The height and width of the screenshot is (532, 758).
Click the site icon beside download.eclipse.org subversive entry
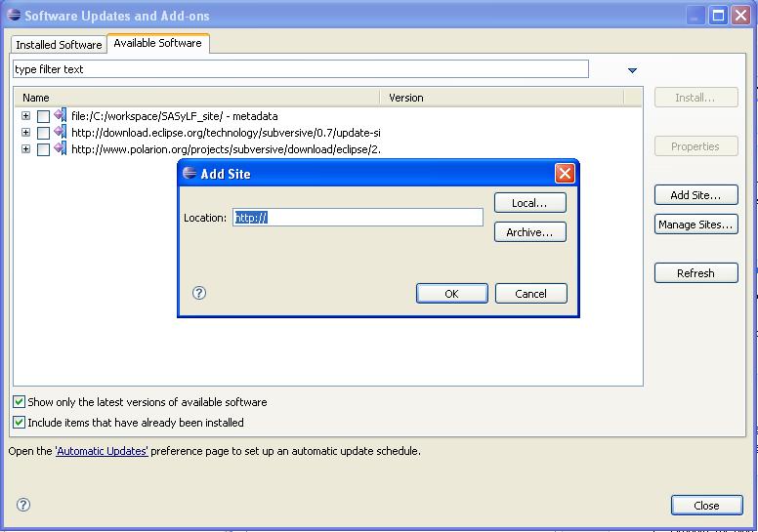click(x=61, y=133)
